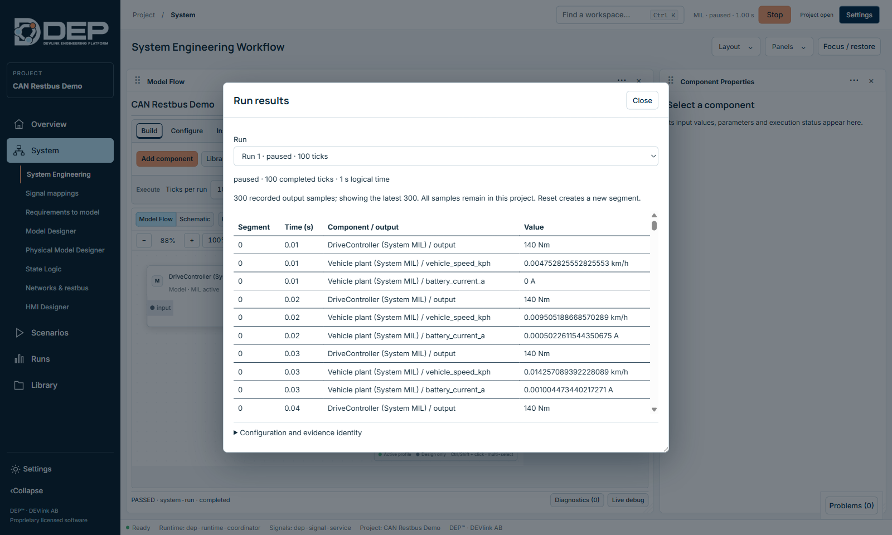The width and height of the screenshot is (892, 535).
Task: Open Model Designer in sidebar
Action: (x=51, y=231)
